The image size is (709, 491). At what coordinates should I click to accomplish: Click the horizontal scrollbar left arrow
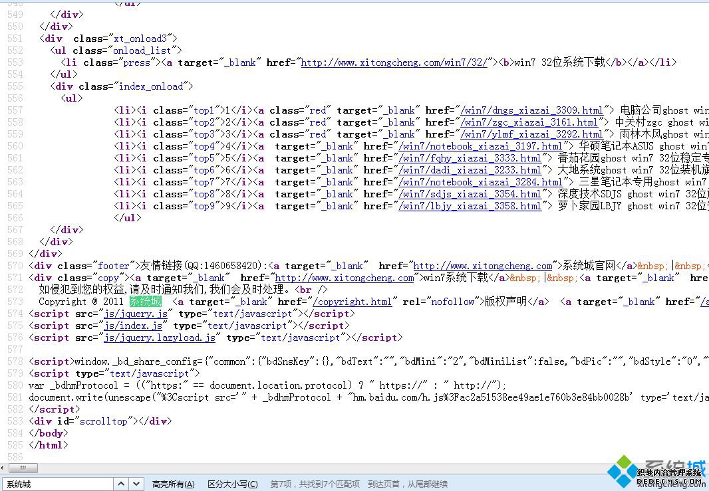[3, 468]
